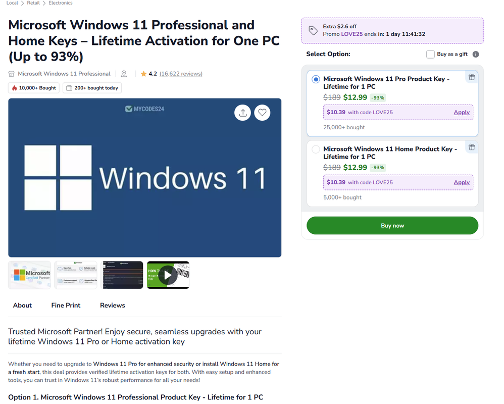Click the promo tag icon in the LOVE25 banner
The image size is (504, 404).
coord(313,30)
